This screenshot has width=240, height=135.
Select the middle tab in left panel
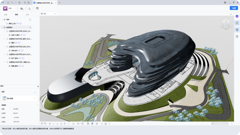click(16, 14)
